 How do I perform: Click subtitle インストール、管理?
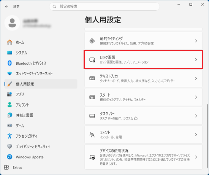click(x=111, y=137)
